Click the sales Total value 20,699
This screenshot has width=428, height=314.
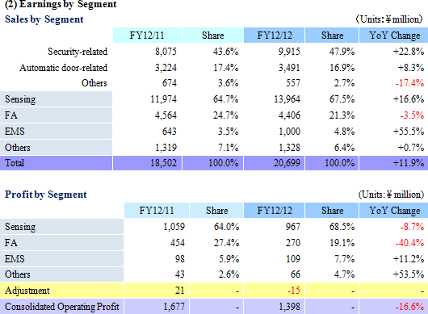287,163
